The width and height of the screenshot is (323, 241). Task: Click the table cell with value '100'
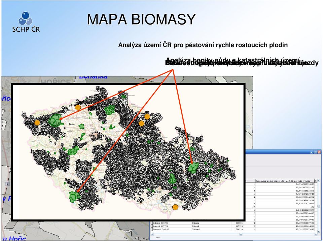pyautogui.click(x=285, y=207)
